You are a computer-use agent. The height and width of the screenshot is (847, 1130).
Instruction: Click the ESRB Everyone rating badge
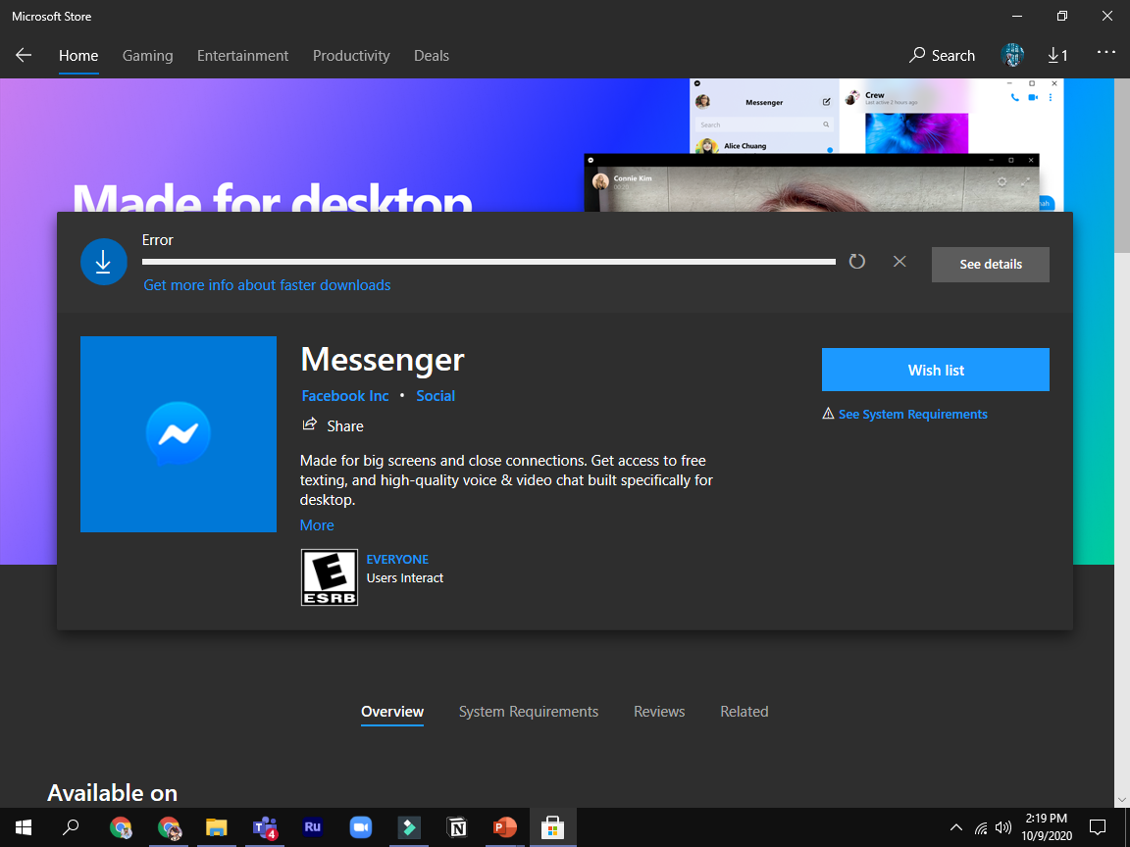point(330,576)
